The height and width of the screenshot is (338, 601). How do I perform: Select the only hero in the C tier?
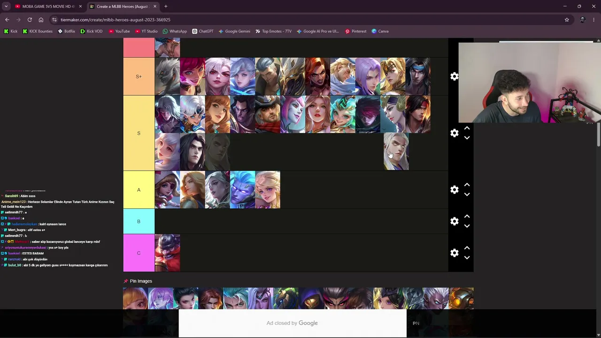point(168,253)
